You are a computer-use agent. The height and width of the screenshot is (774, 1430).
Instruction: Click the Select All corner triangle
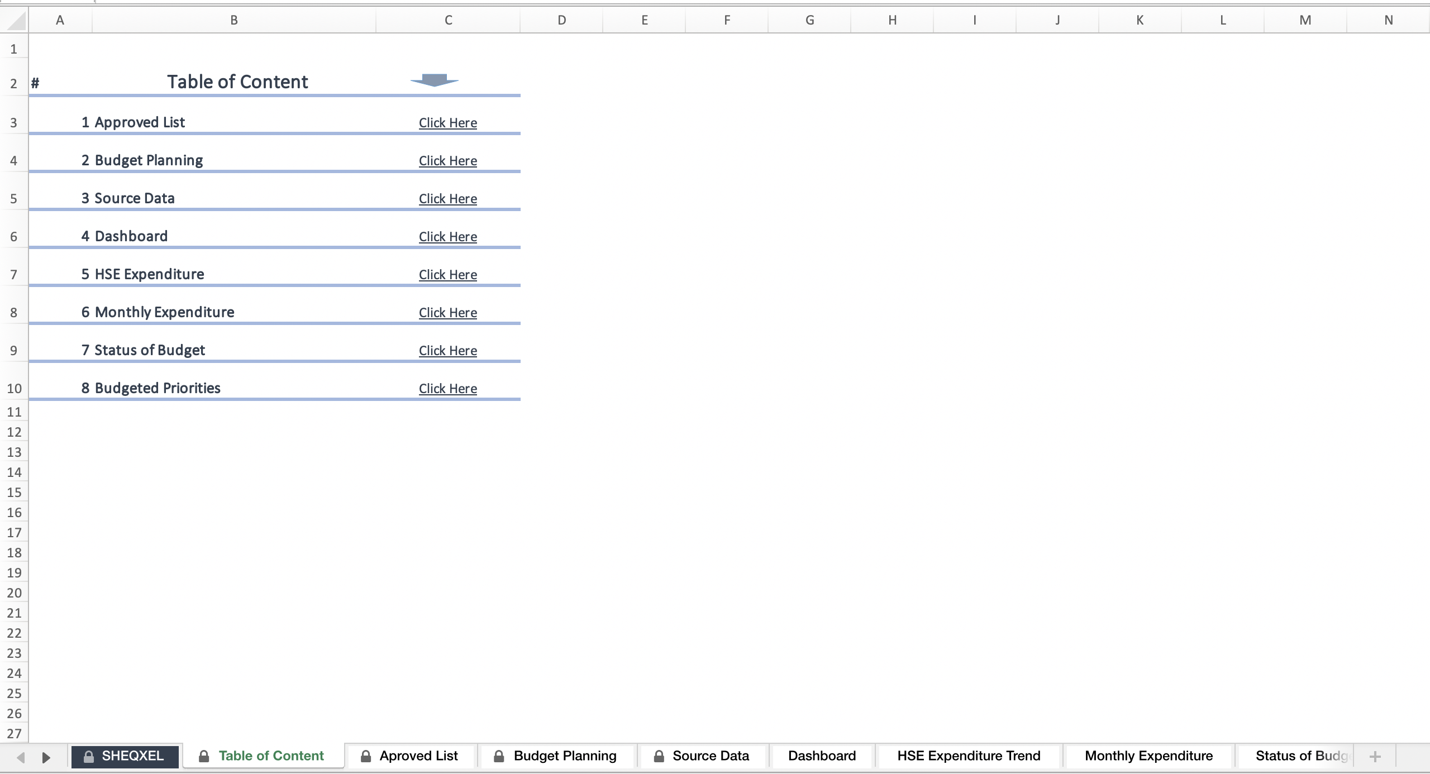click(x=17, y=21)
